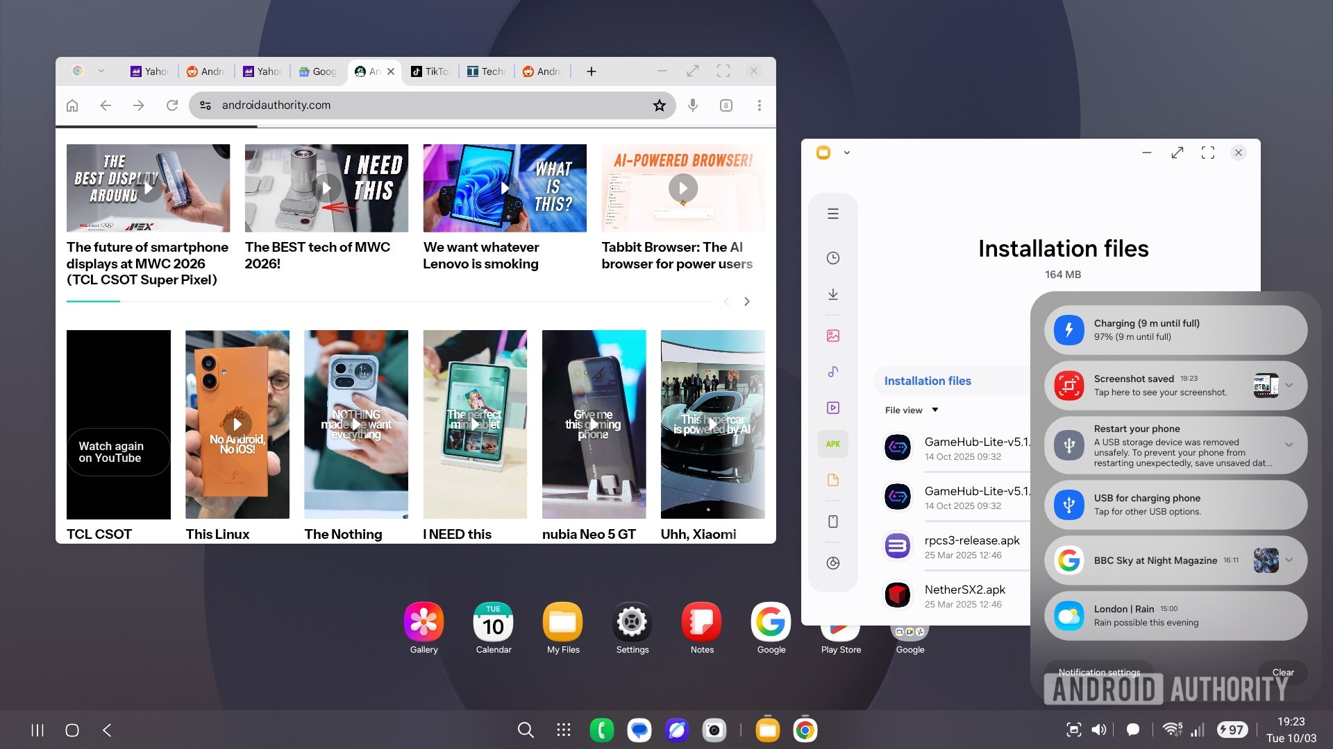Switch to the TikTok browser tab

point(430,71)
